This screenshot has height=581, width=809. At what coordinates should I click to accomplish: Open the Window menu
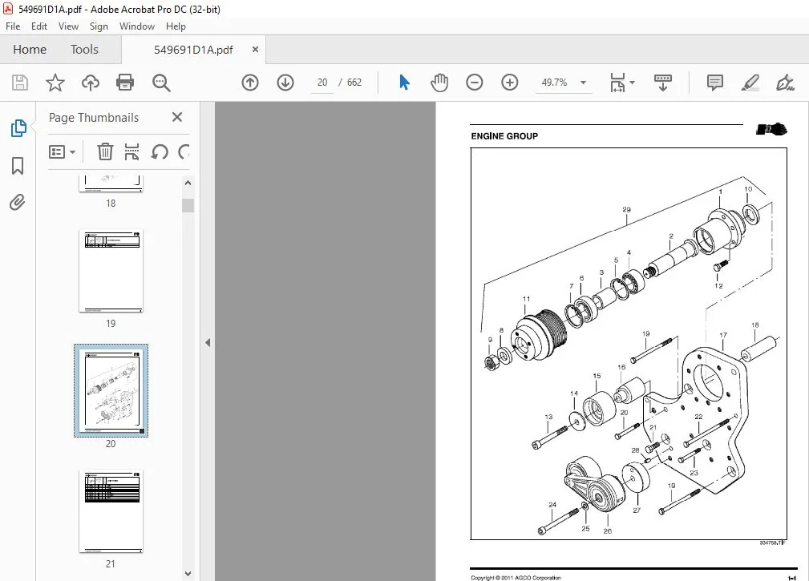coord(137,26)
